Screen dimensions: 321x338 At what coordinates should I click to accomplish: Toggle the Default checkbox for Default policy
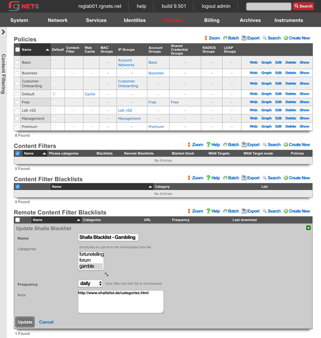tap(54, 94)
